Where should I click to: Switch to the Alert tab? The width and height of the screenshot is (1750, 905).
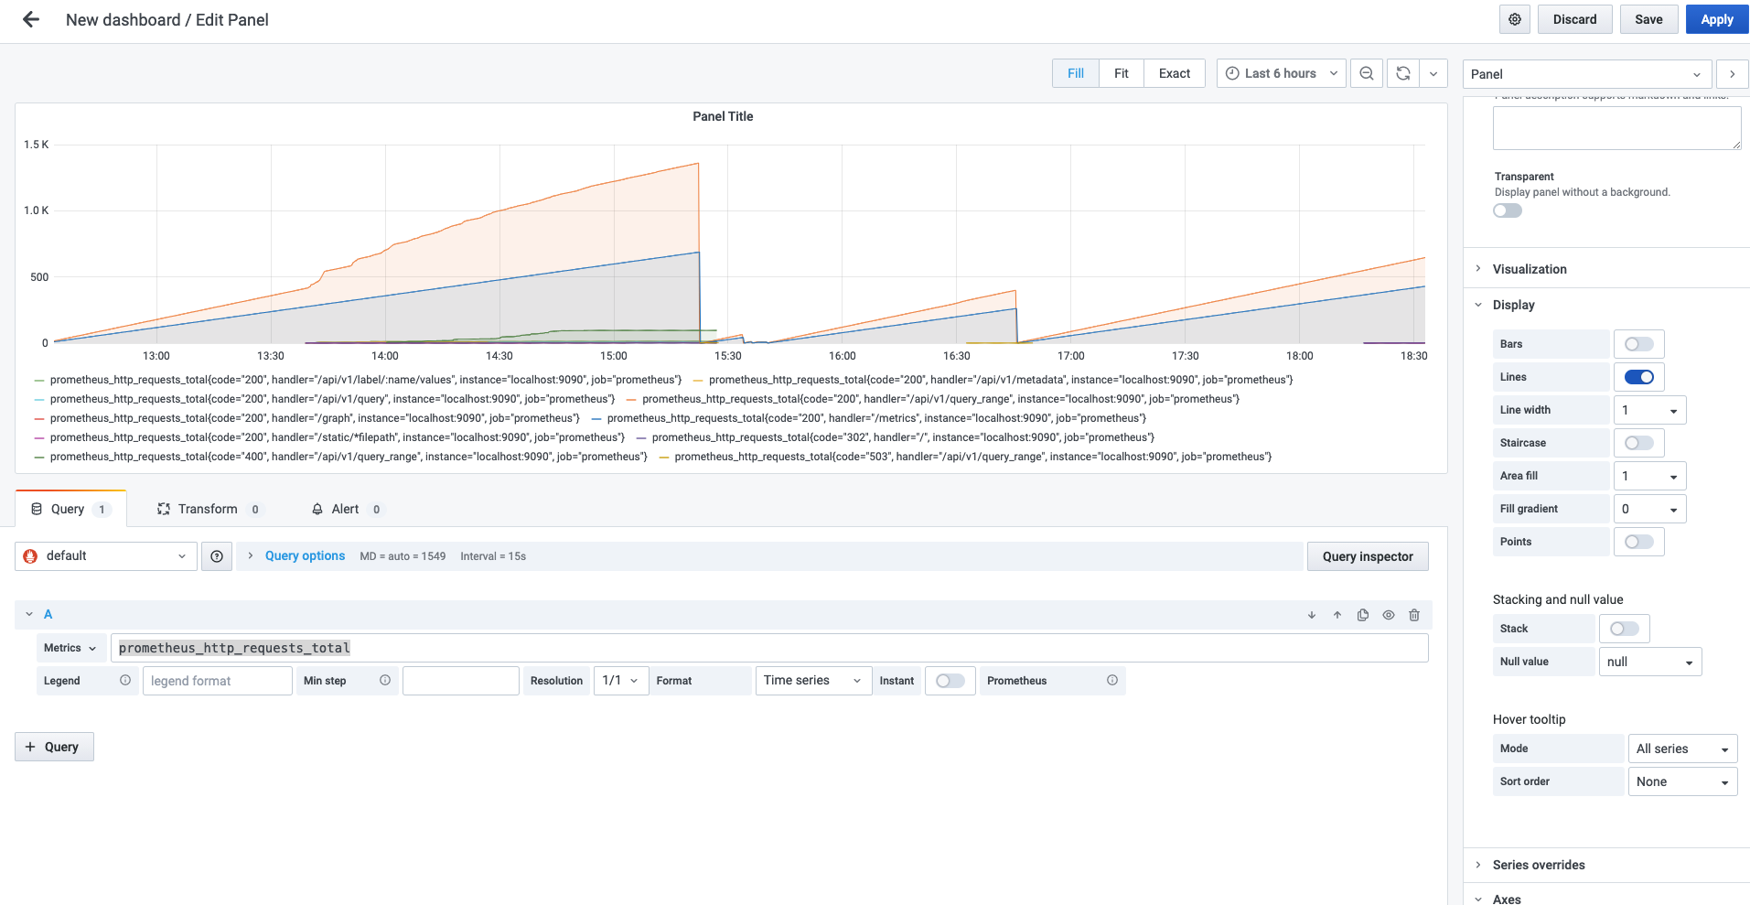tap(345, 509)
